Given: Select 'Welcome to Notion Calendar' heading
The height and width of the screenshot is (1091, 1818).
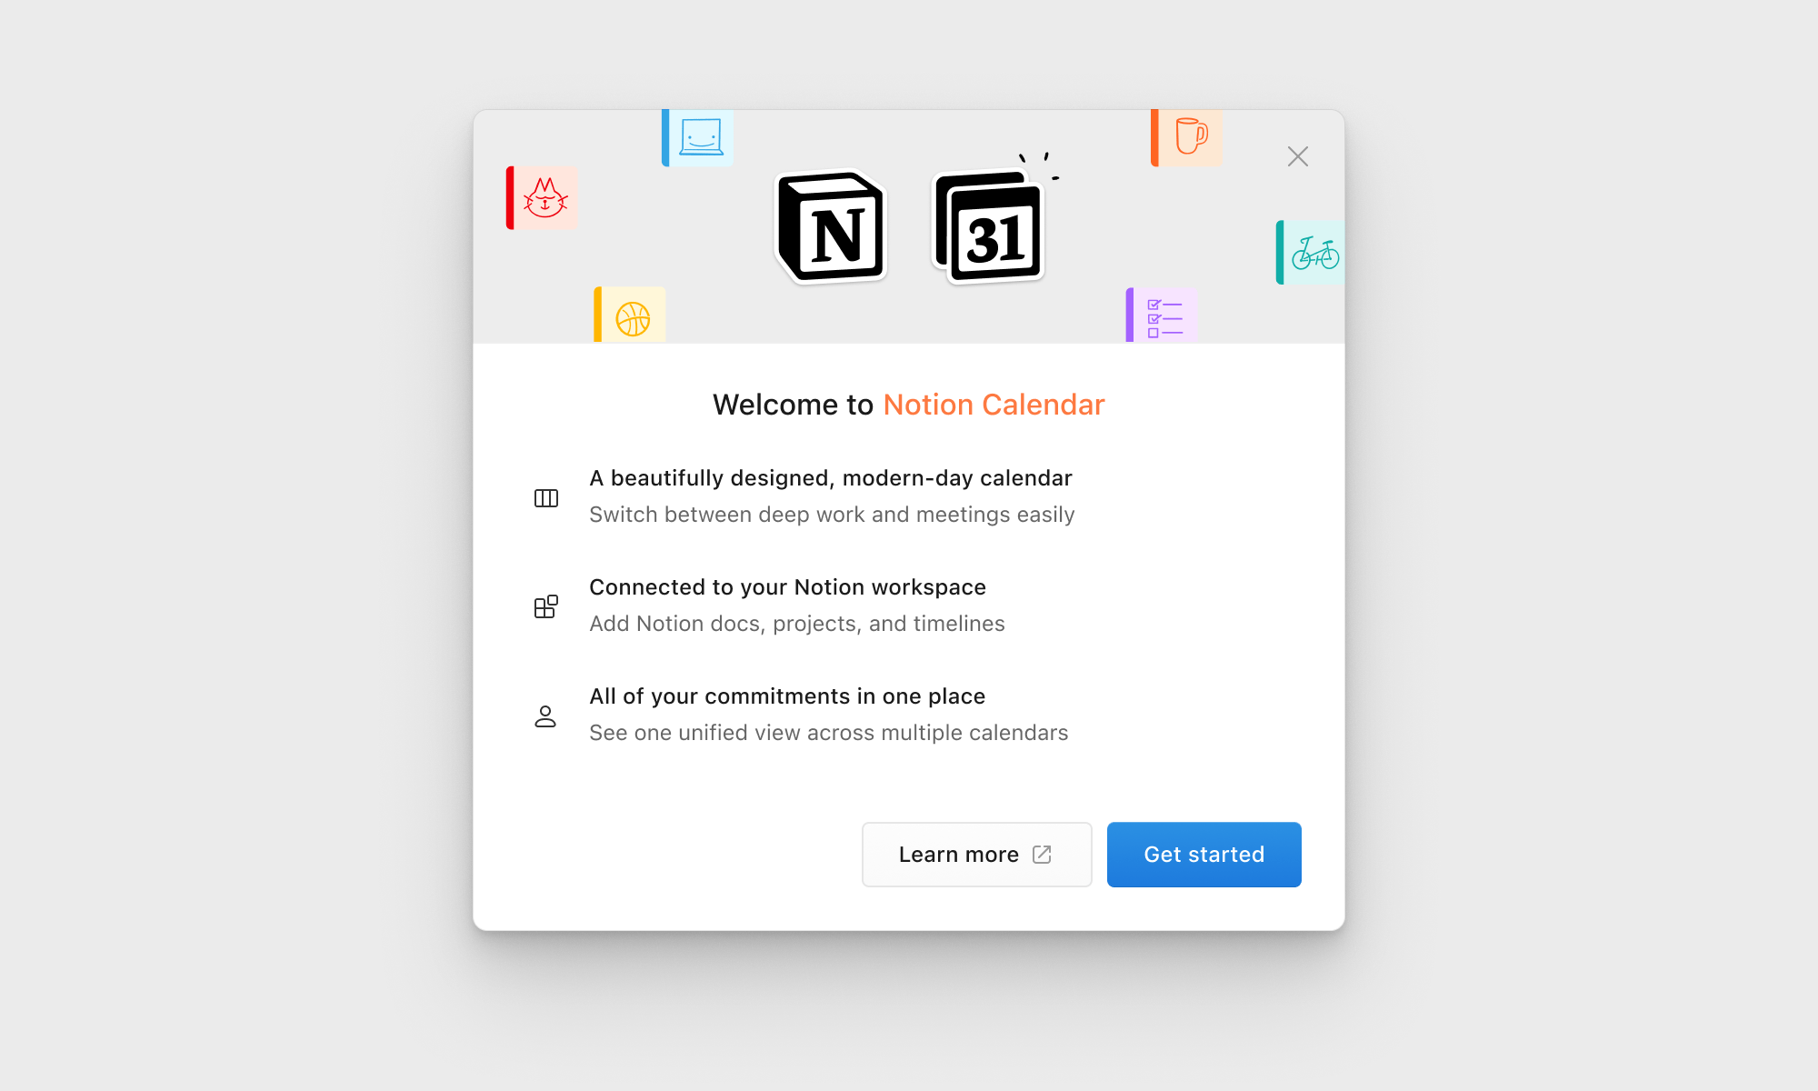Looking at the screenshot, I should click(909, 404).
